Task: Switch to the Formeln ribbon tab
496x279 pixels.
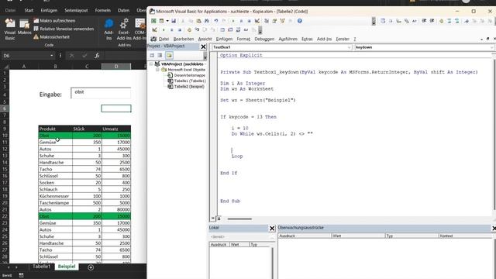Action: (x=103, y=10)
